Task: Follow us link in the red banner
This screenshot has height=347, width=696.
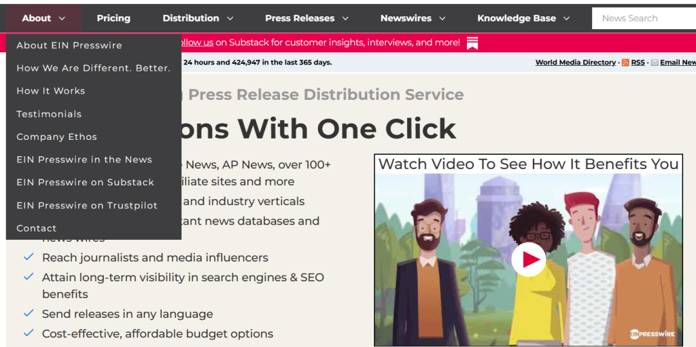Action: [196, 43]
